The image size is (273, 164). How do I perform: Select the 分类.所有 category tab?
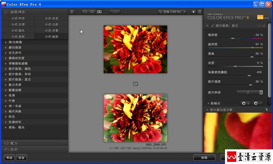(x=18, y=18)
